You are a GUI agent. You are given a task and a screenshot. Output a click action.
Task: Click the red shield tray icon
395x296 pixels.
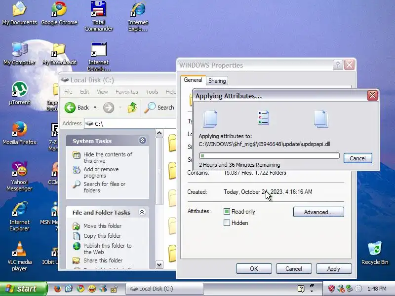click(x=331, y=289)
